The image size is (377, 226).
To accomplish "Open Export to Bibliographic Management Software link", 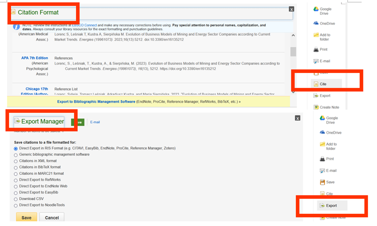I will click(96, 102).
